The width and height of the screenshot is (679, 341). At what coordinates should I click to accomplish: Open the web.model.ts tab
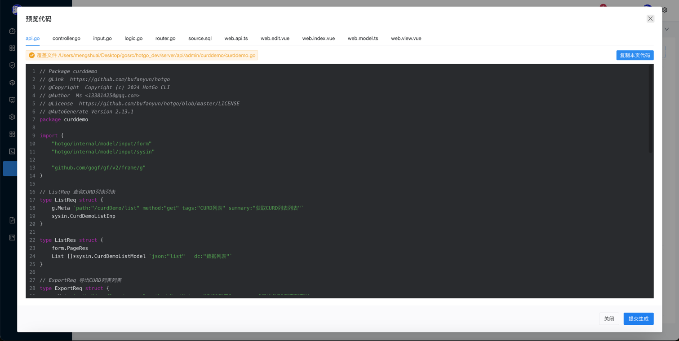pyautogui.click(x=363, y=39)
